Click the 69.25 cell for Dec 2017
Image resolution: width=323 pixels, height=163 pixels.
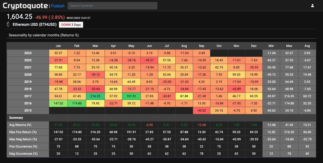pyautogui.click(x=254, y=96)
